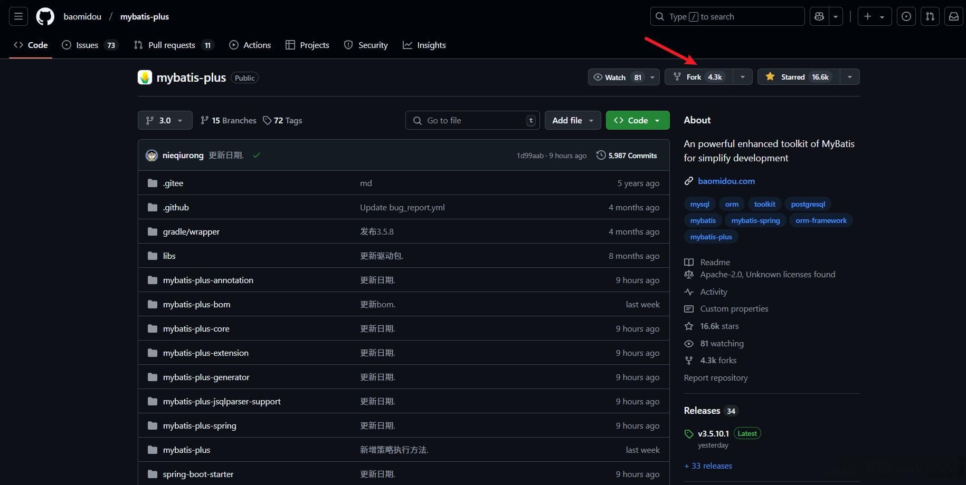Open the star lists dropdown arrow
Image resolution: width=966 pixels, height=485 pixels.
pyautogui.click(x=850, y=77)
